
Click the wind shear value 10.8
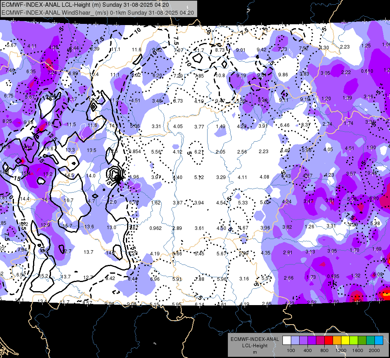220,75
